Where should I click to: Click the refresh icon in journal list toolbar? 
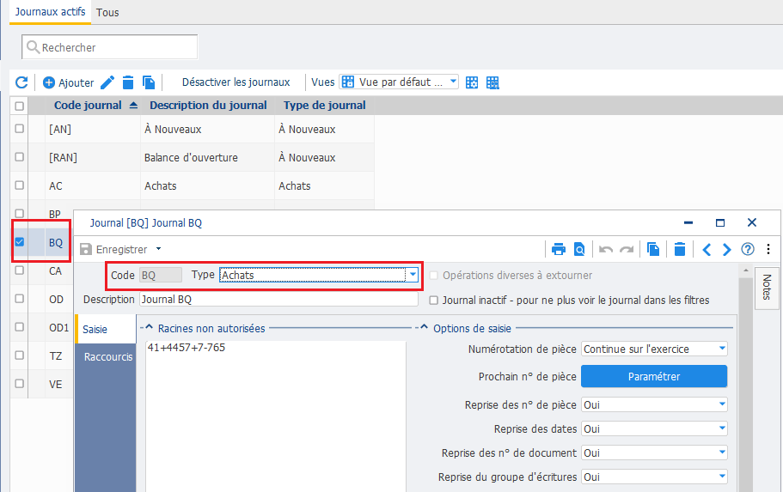pos(21,82)
